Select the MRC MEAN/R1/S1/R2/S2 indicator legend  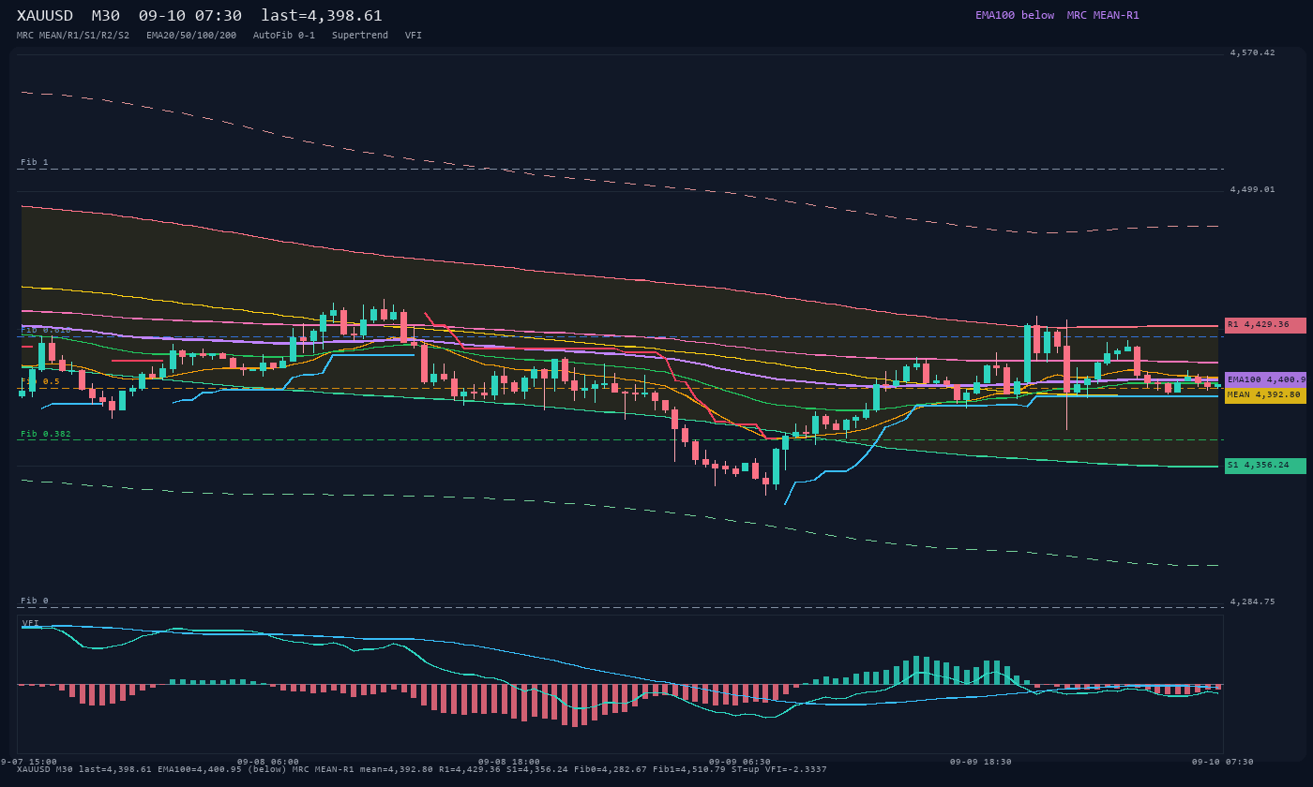(73, 36)
